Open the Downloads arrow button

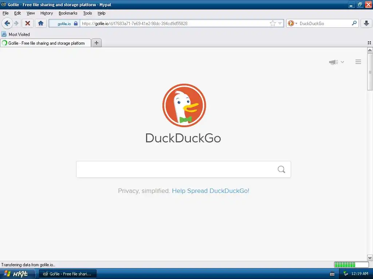tap(366, 23)
